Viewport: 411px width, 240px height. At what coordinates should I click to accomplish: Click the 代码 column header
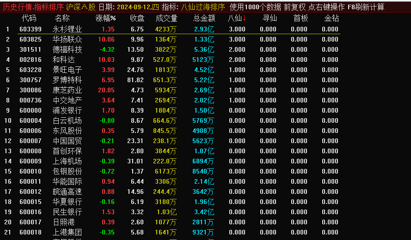tap(29, 18)
